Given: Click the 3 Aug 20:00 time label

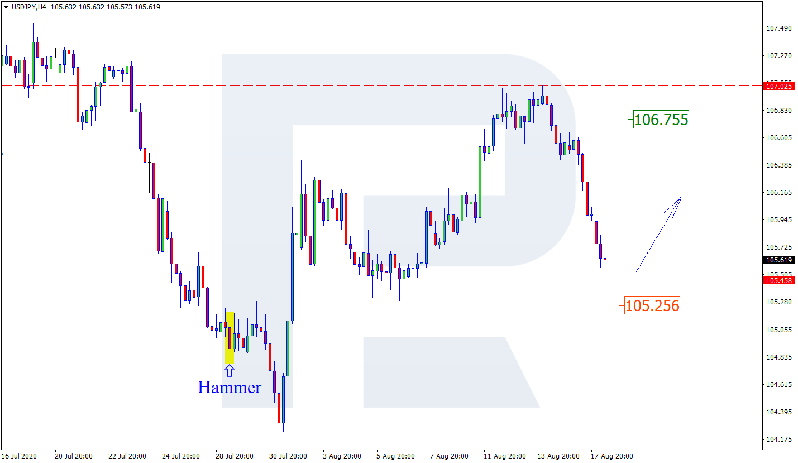Looking at the screenshot, I should click(342, 456).
